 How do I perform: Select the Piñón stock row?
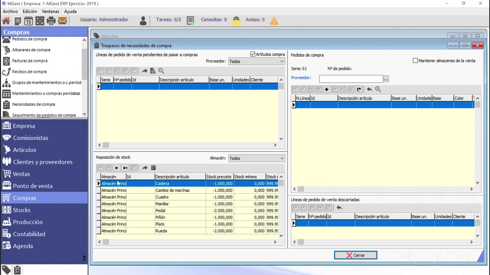189,217
